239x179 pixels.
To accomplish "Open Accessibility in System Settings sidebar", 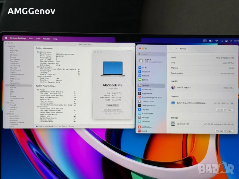I will [x=151, y=89].
